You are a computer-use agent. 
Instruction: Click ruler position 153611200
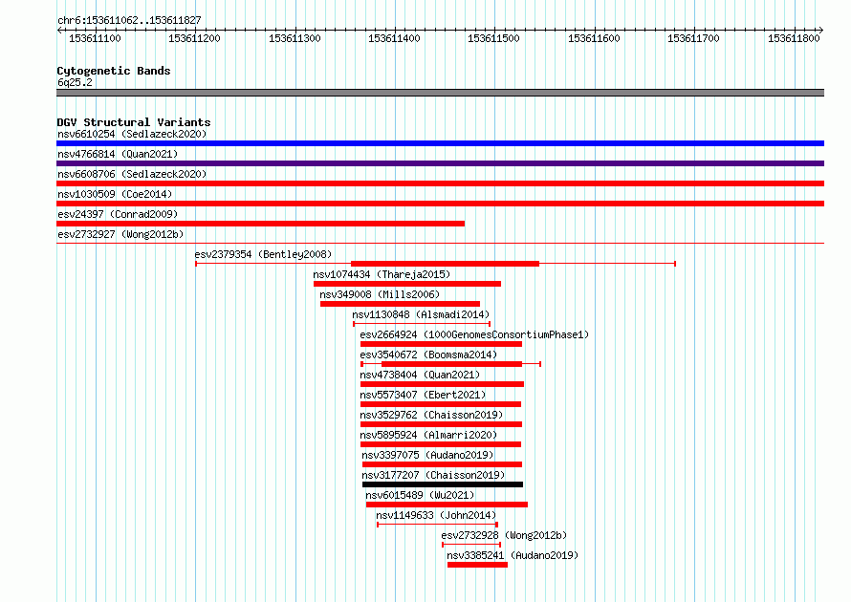click(x=194, y=38)
